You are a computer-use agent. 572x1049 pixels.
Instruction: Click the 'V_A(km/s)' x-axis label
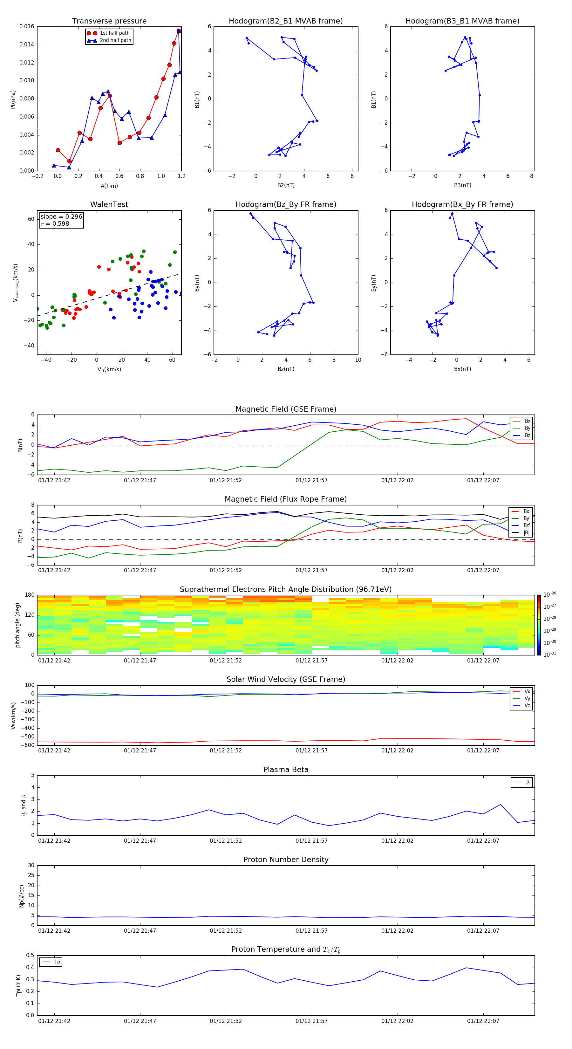tap(109, 369)
